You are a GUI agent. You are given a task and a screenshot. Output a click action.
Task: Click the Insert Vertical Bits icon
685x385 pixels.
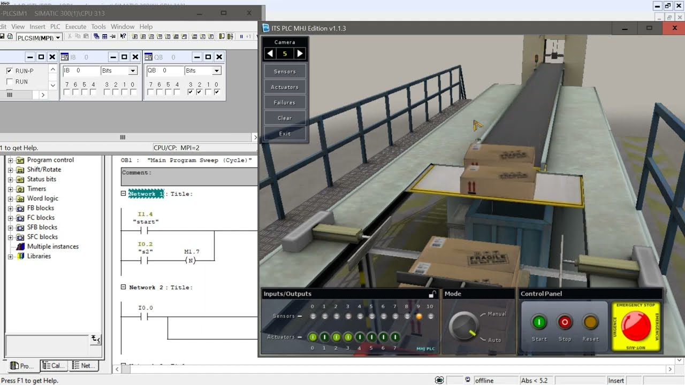(184, 36)
